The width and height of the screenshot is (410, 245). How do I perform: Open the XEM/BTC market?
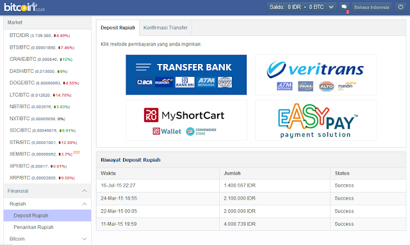[x=41, y=154]
